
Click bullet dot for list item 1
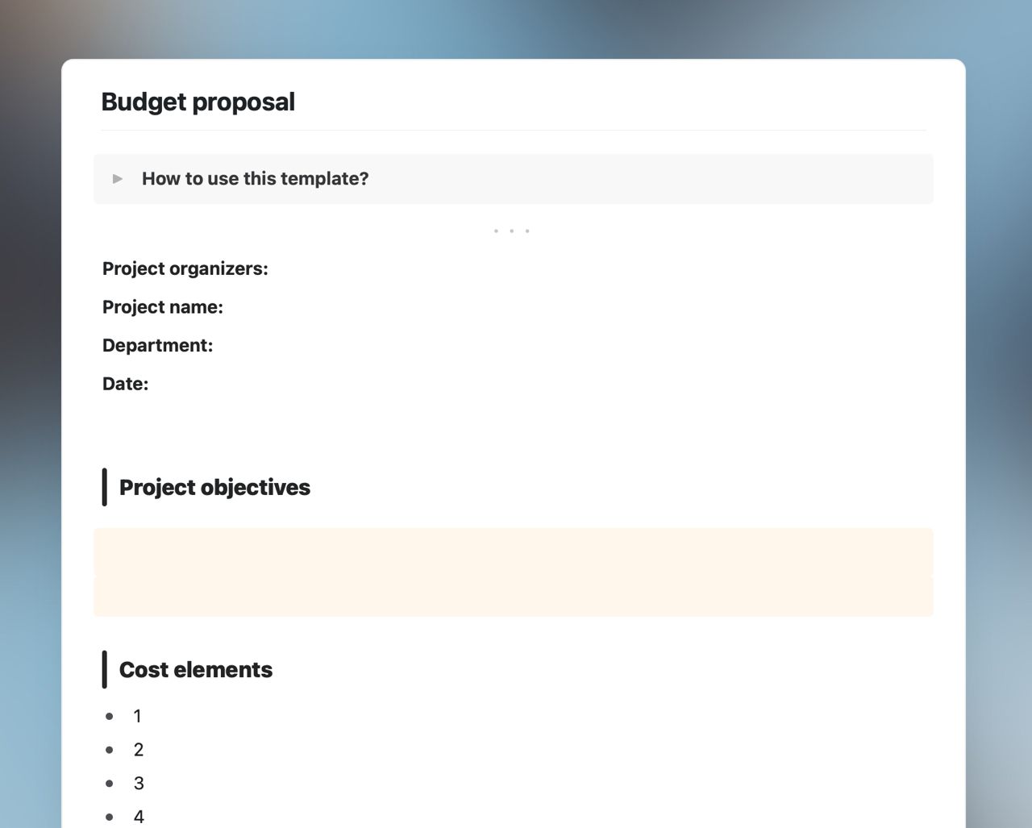point(110,716)
